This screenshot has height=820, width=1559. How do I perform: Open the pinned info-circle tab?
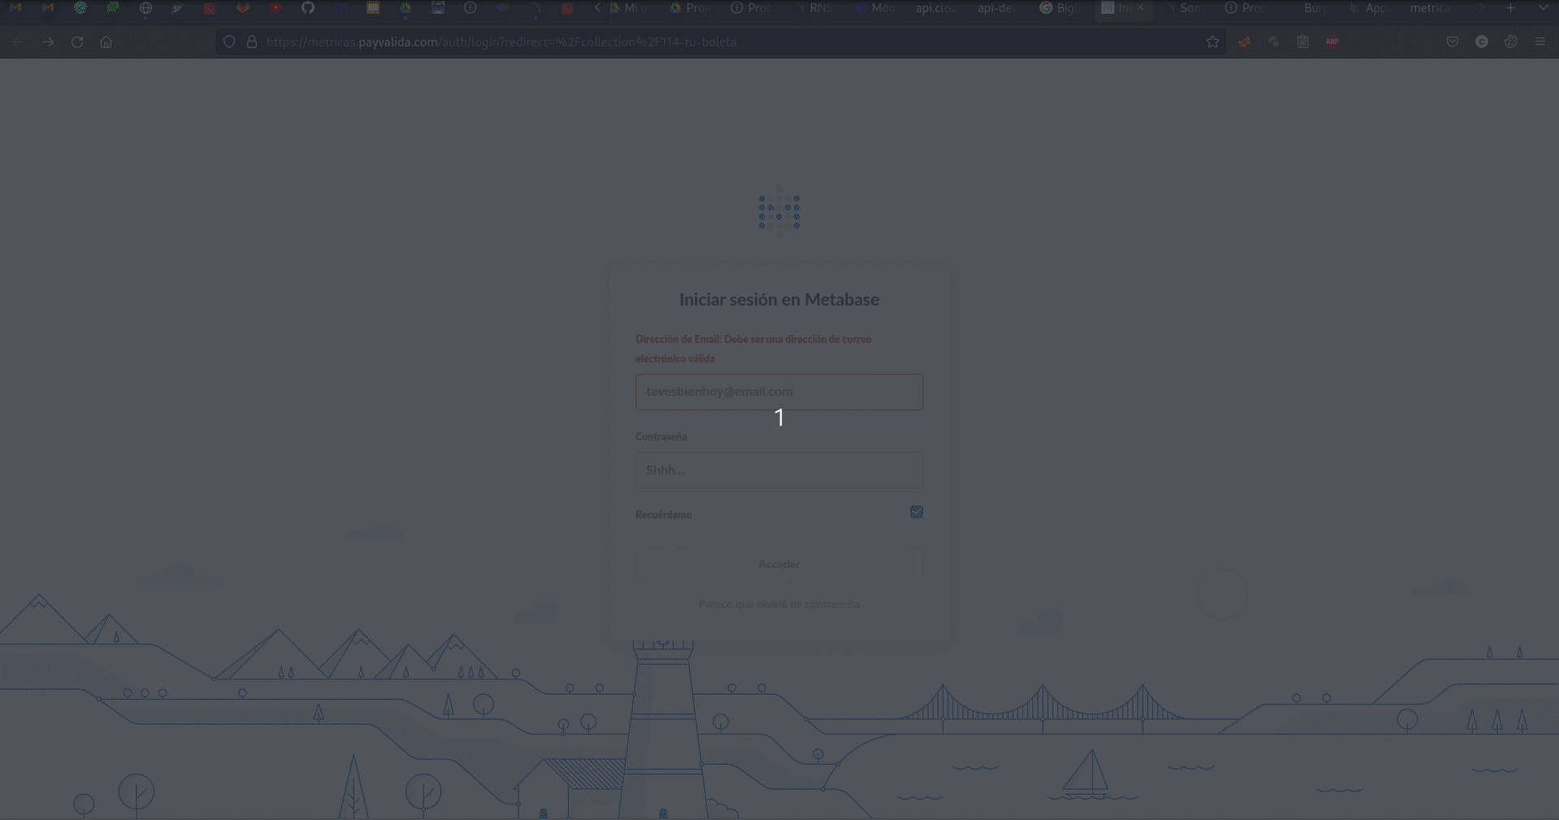[470, 8]
